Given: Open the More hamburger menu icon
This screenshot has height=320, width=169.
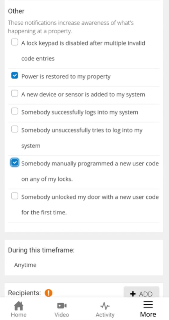Looking at the screenshot, I should point(148,304).
